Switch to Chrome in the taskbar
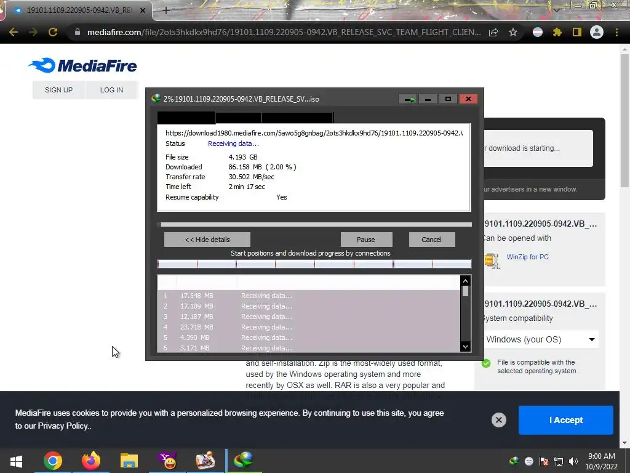 click(53, 461)
